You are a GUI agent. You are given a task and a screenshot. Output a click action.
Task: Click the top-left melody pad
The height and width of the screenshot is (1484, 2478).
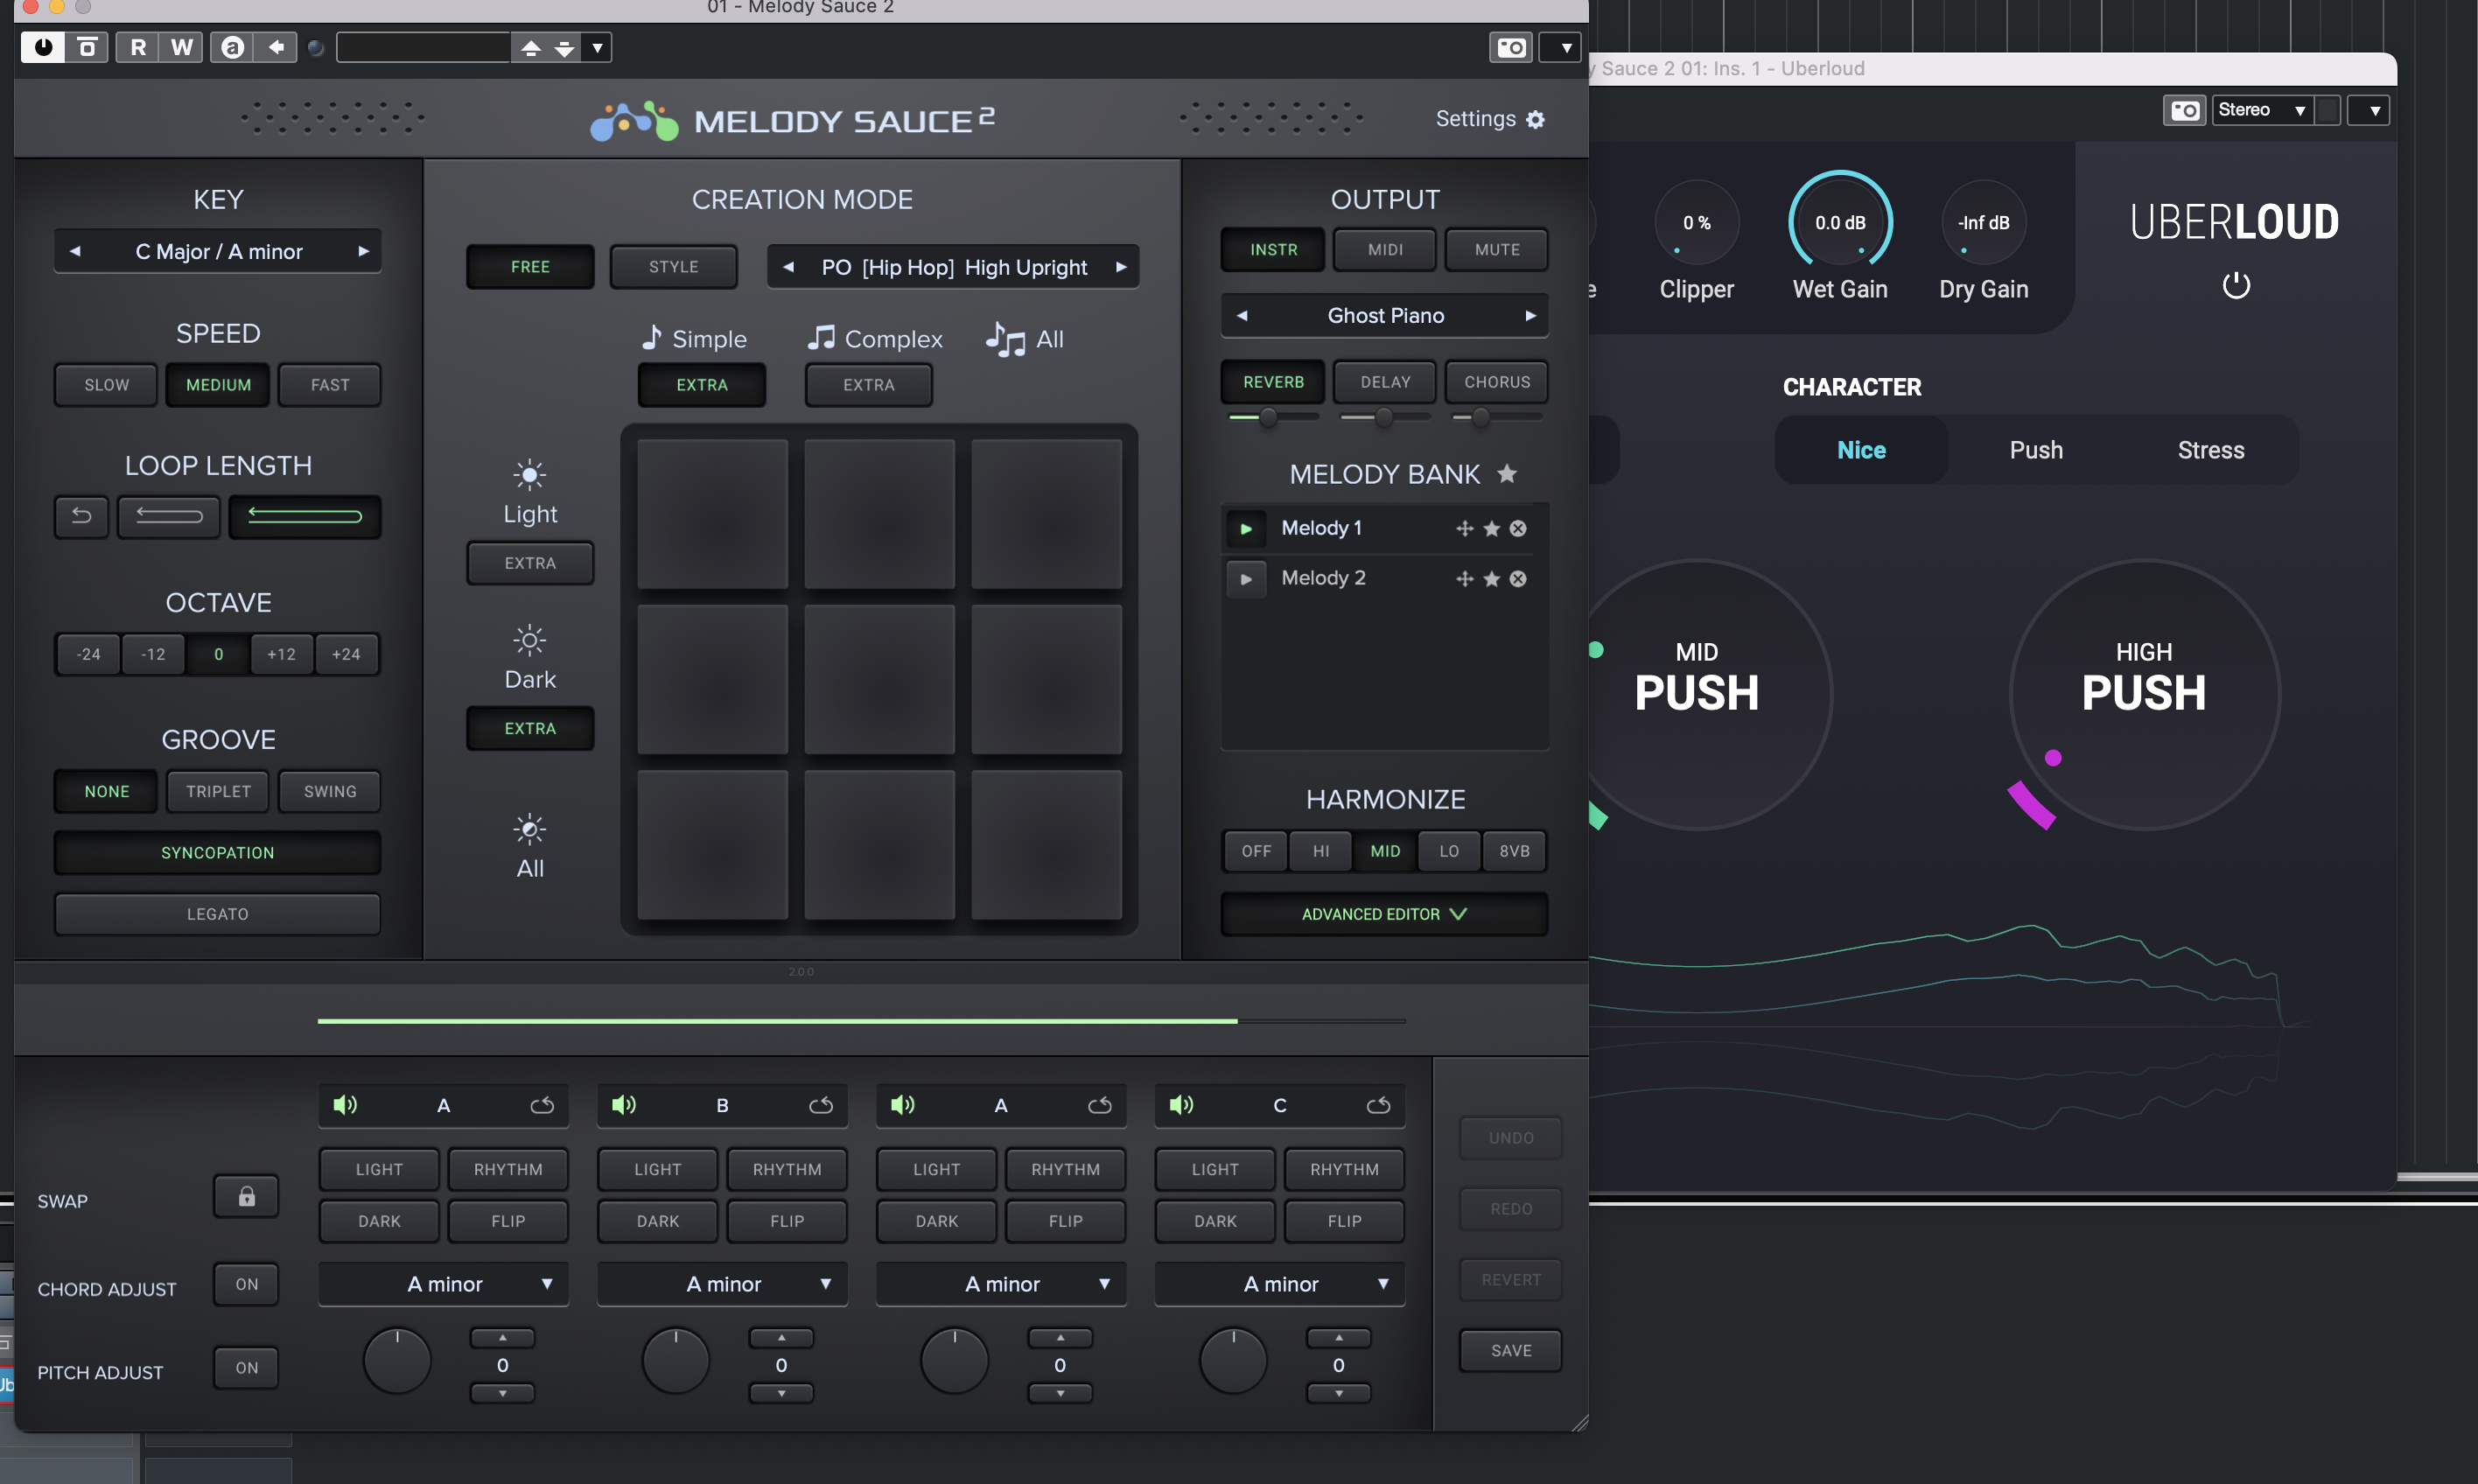[712, 514]
